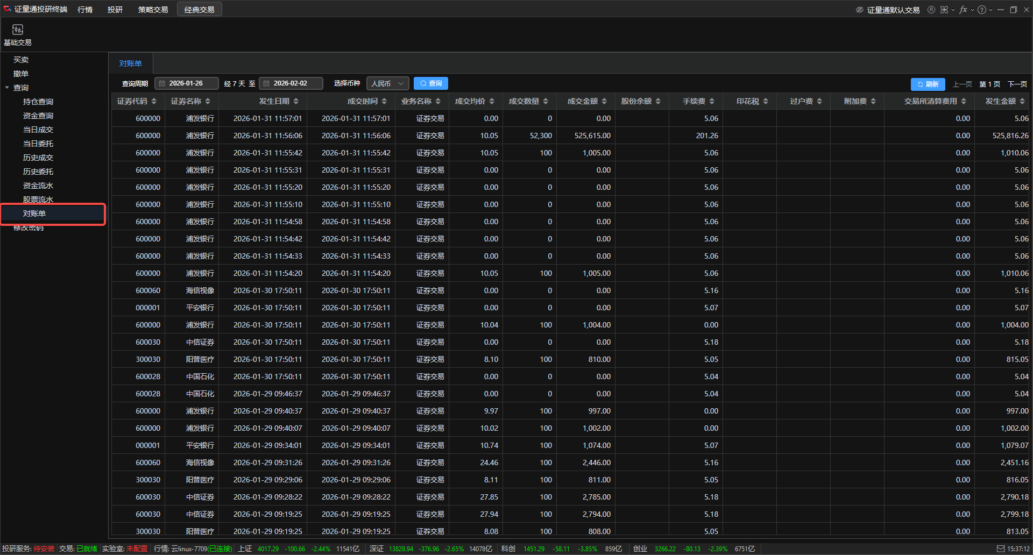Select the 对账单 tab

click(130, 63)
